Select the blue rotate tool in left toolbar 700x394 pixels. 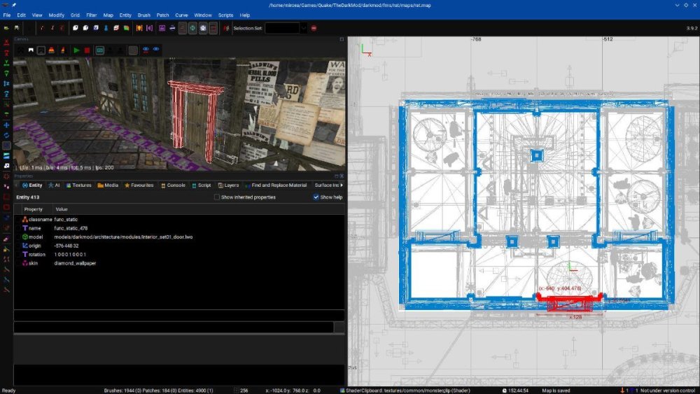click(6, 135)
